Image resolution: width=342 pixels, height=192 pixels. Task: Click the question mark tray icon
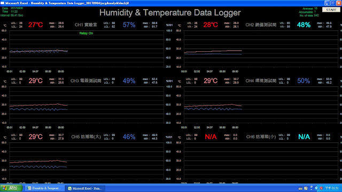click(306, 188)
